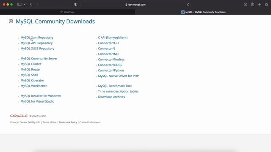Open the privacy report shield icon
The image size is (271, 152).
click(76, 5)
